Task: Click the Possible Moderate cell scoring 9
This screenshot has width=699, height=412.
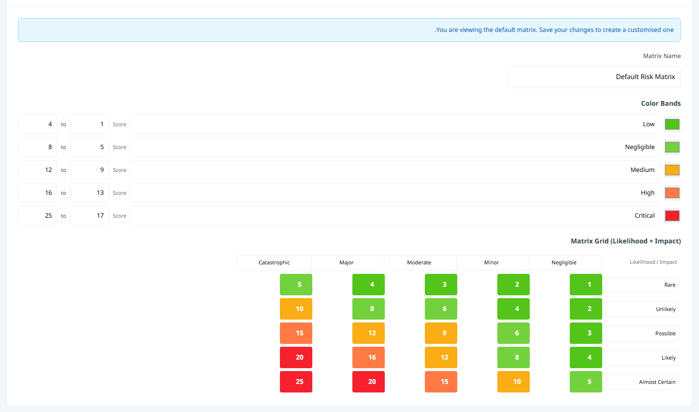Action: pyautogui.click(x=441, y=333)
